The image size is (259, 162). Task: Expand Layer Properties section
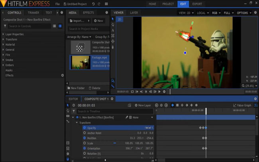click(3, 34)
